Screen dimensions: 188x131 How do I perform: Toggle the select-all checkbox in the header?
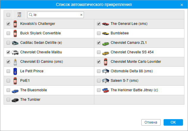click(x=8, y=15)
